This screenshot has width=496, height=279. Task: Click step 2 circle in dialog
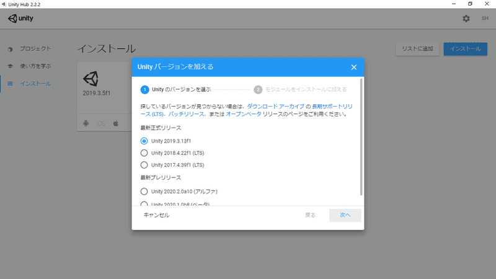tap(258, 89)
